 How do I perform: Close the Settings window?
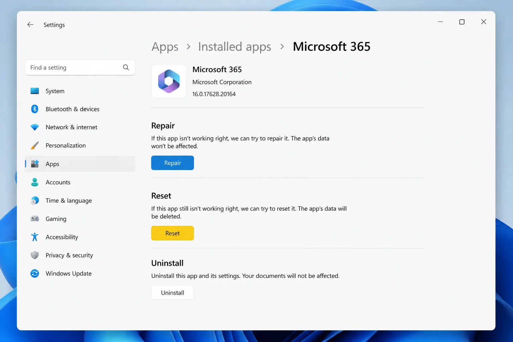click(484, 22)
